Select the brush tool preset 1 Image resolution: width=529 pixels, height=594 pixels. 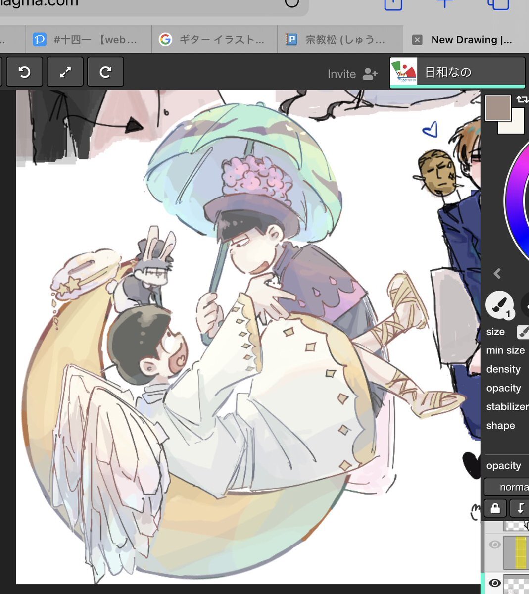coord(499,305)
